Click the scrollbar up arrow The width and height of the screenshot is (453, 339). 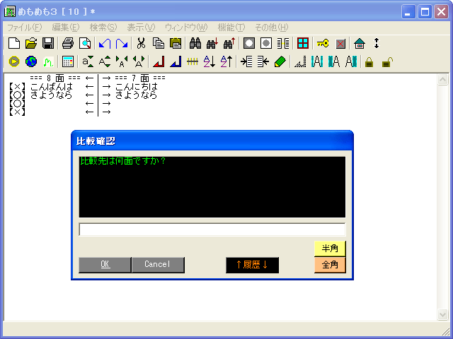[442, 79]
